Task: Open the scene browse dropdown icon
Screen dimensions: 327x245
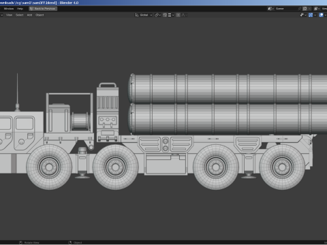Action: [270, 9]
